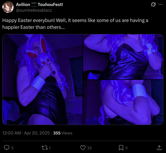Image resolution: width=166 pixels, height=153 pixels.
Task: Open the three-dot more options menu
Action: pyautogui.click(x=161, y=5)
